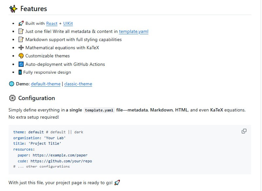Visit the classic-theme demo link
Image resolution: width=262 pixels, height=191 pixels.
point(78,84)
